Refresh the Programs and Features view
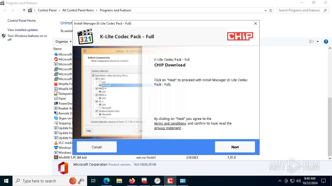This screenshot has width=332, height=186. (x=271, y=11)
